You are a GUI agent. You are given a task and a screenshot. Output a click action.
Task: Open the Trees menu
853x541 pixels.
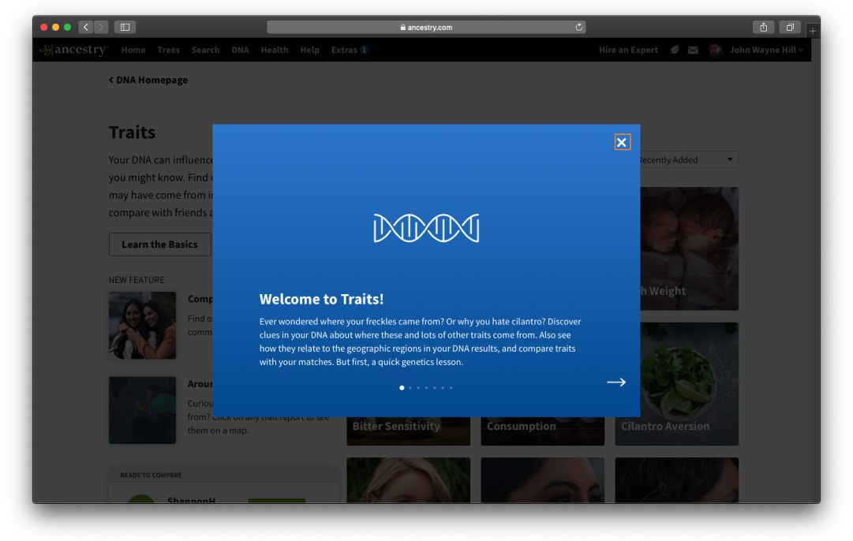coord(168,50)
